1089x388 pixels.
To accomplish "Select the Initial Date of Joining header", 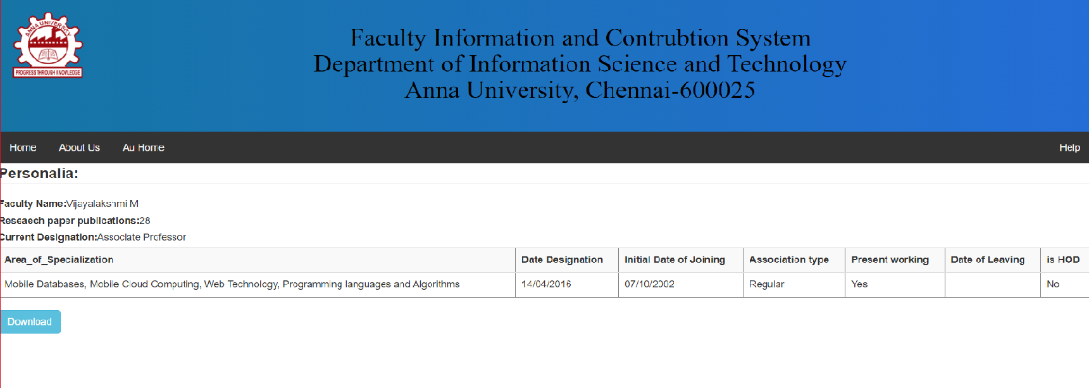I will click(674, 260).
